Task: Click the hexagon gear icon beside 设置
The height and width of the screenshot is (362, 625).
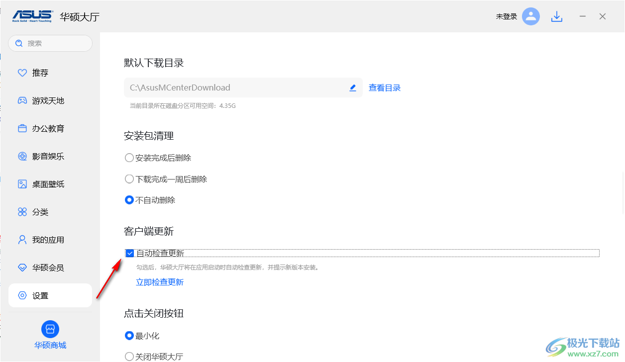Action: (22, 295)
